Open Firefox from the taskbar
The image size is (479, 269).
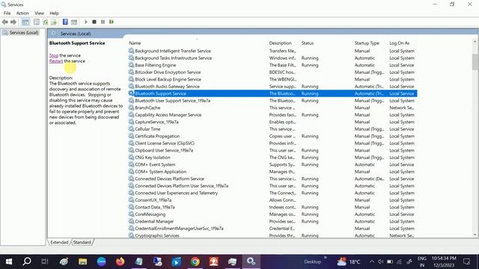point(120,262)
